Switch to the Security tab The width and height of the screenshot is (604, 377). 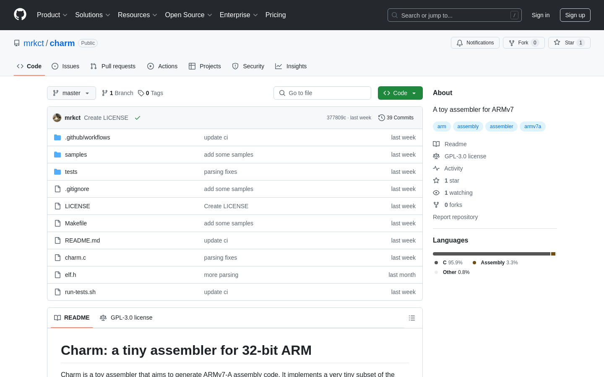(x=248, y=66)
